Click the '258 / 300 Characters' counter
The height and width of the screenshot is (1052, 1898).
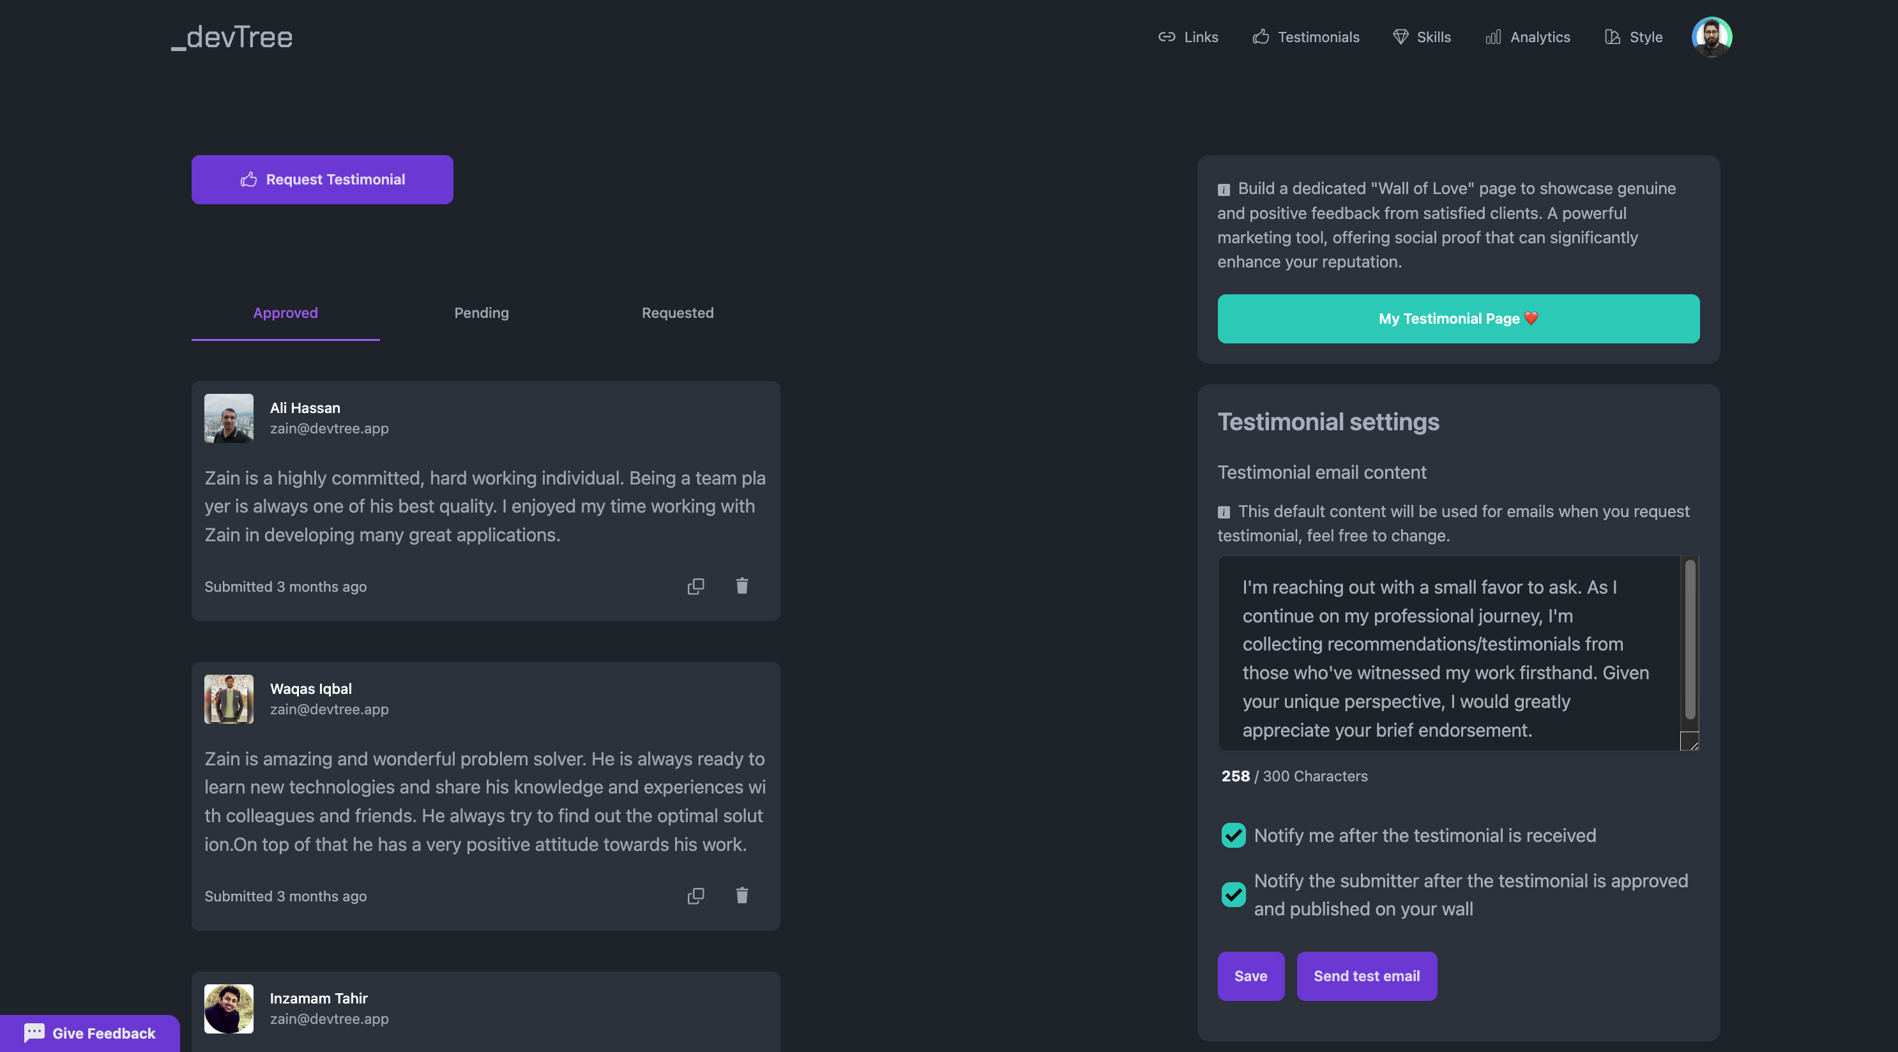(1294, 776)
